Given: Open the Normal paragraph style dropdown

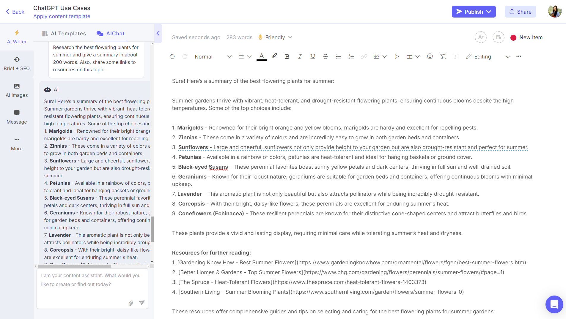Looking at the screenshot, I should (x=212, y=56).
